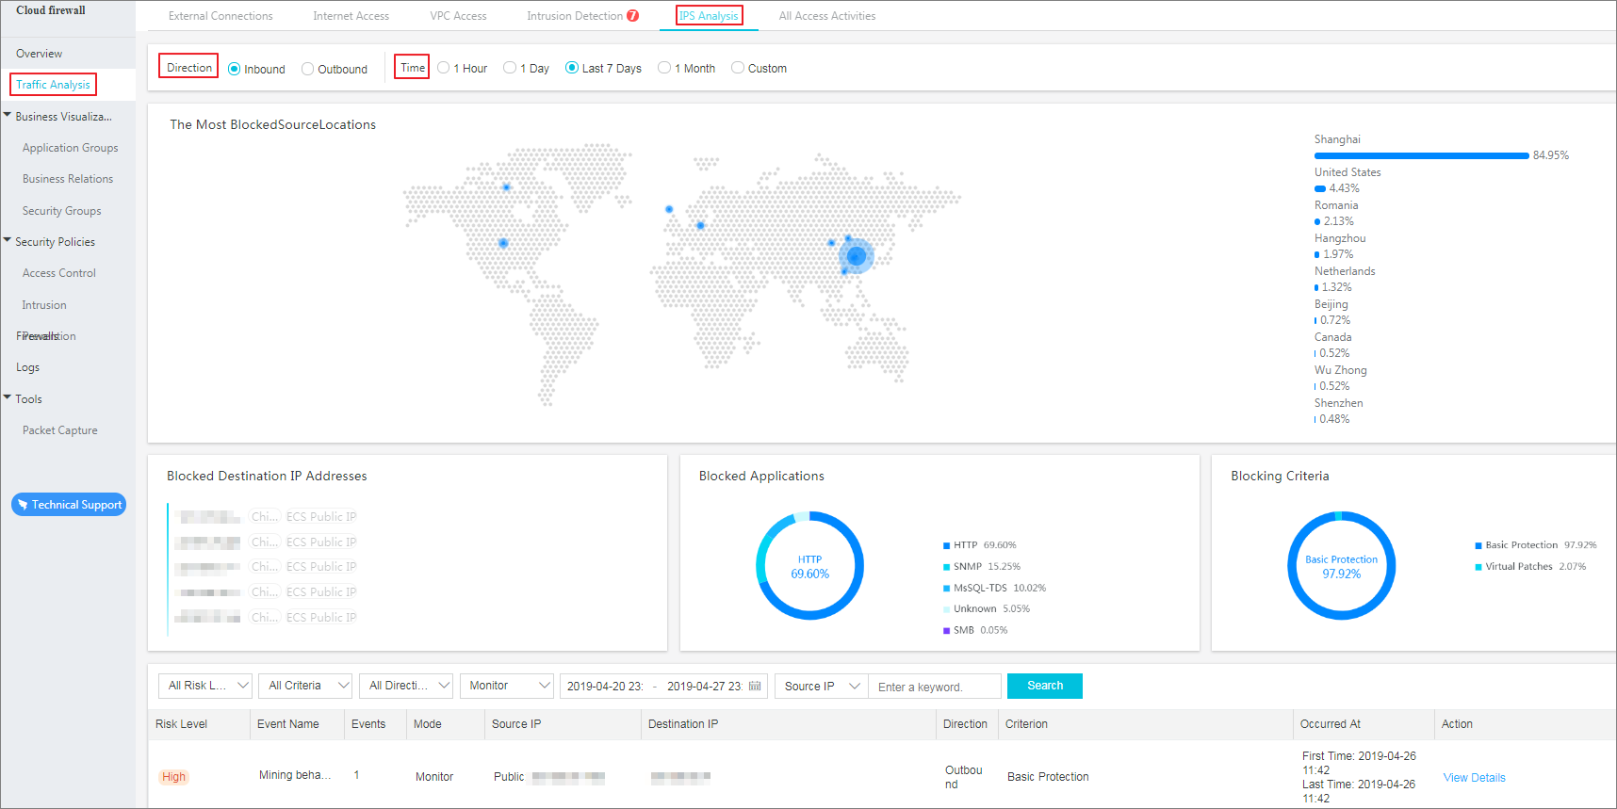Select the 1 Hour time range
1617x809 pixels.
(444, 68)
